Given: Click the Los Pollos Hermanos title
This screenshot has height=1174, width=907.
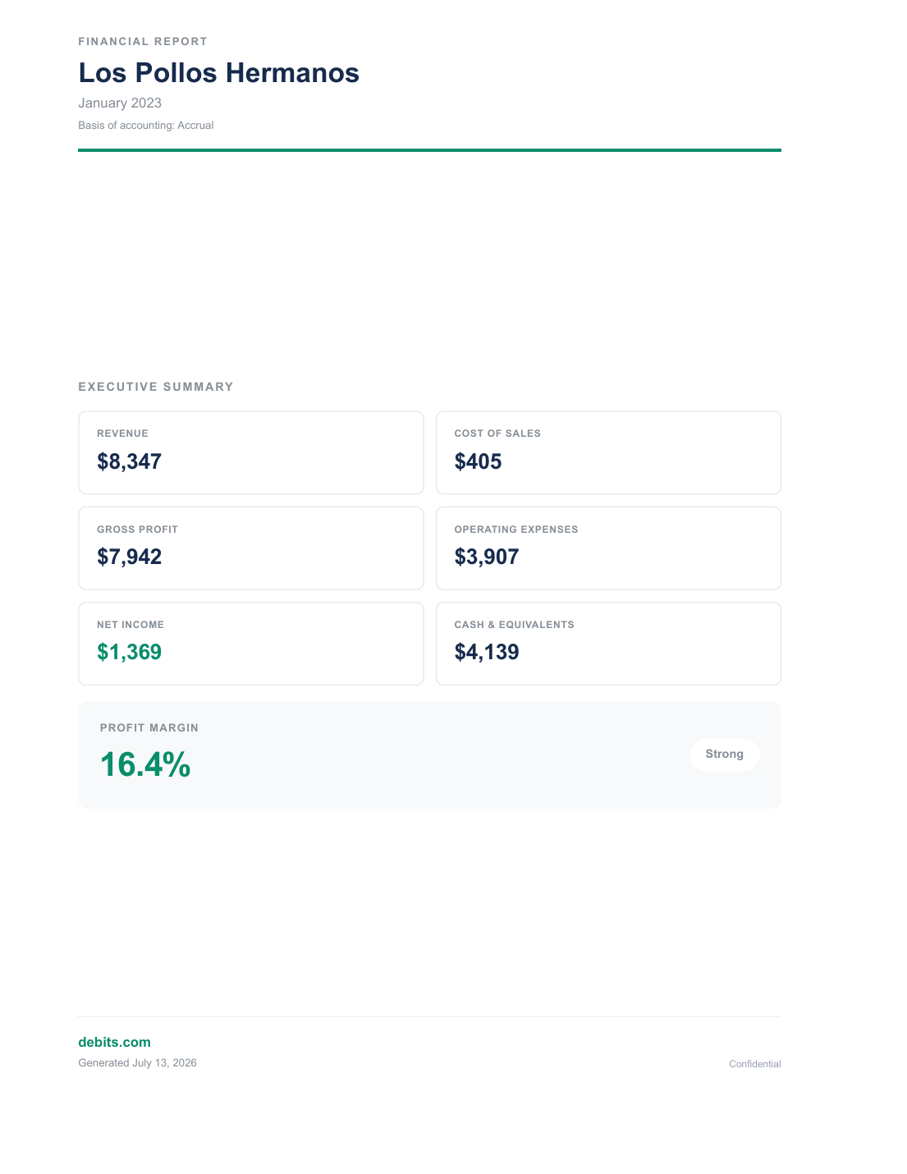Looking at the screenshot, I should [219, 73].
